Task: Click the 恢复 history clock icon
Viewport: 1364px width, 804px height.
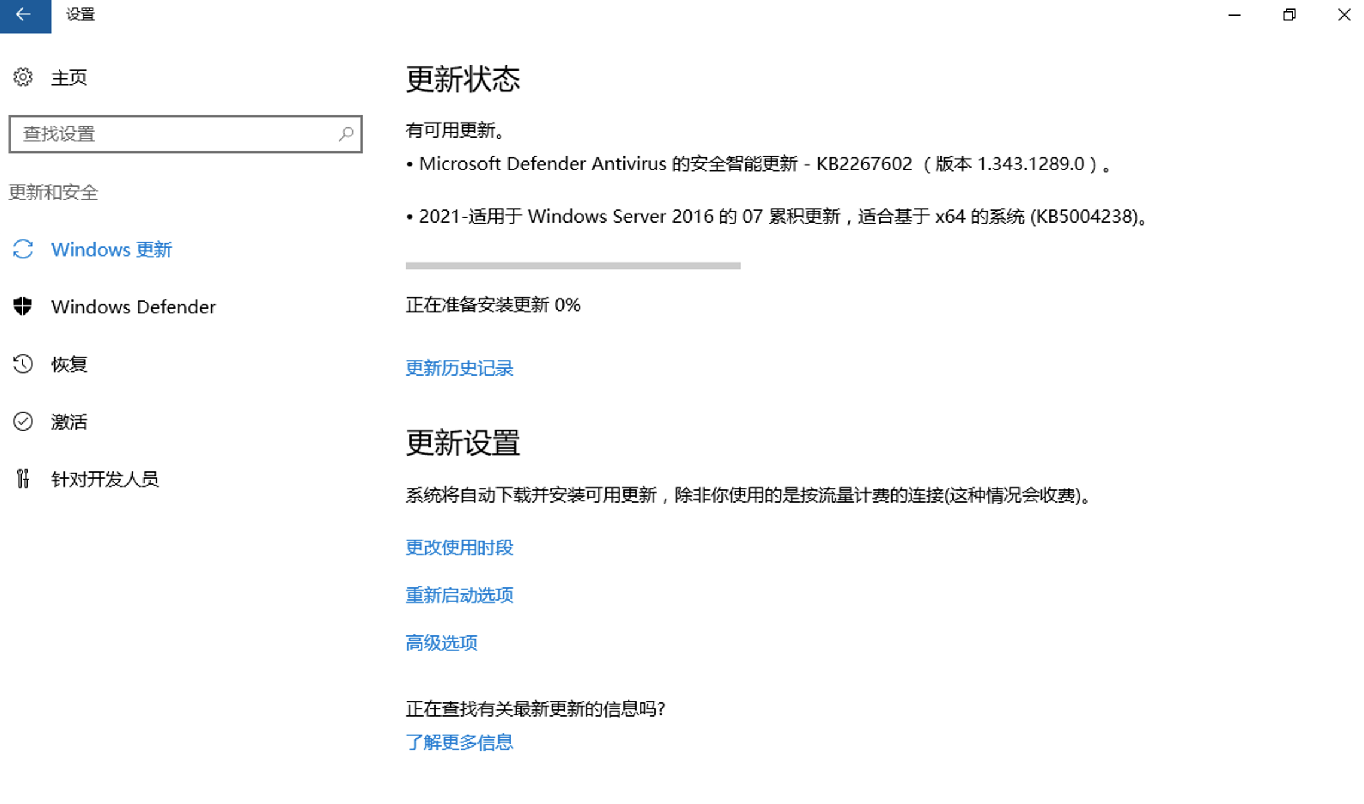Action: coord(23,364)
